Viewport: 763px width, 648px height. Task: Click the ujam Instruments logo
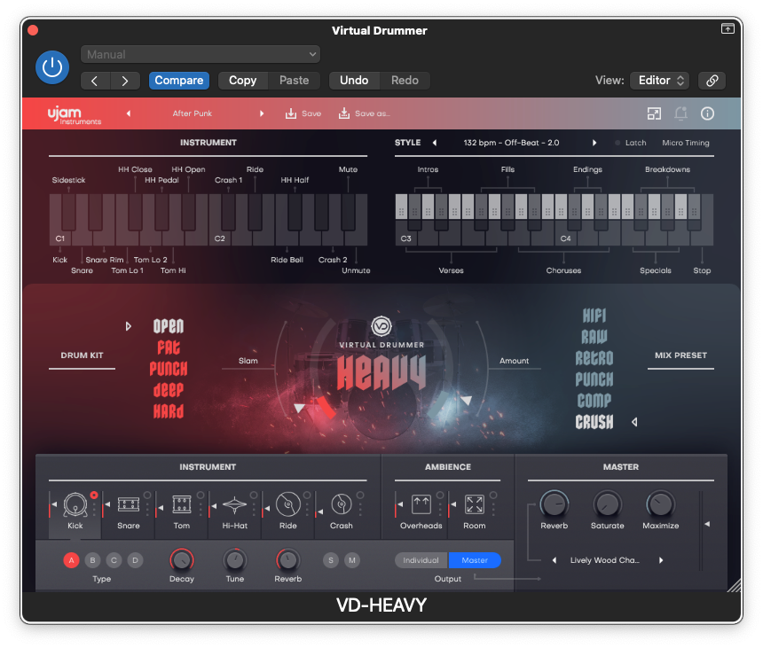74,115
